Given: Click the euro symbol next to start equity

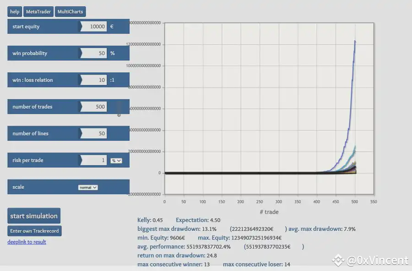Looking at the screenshot, I should (112, 27).
